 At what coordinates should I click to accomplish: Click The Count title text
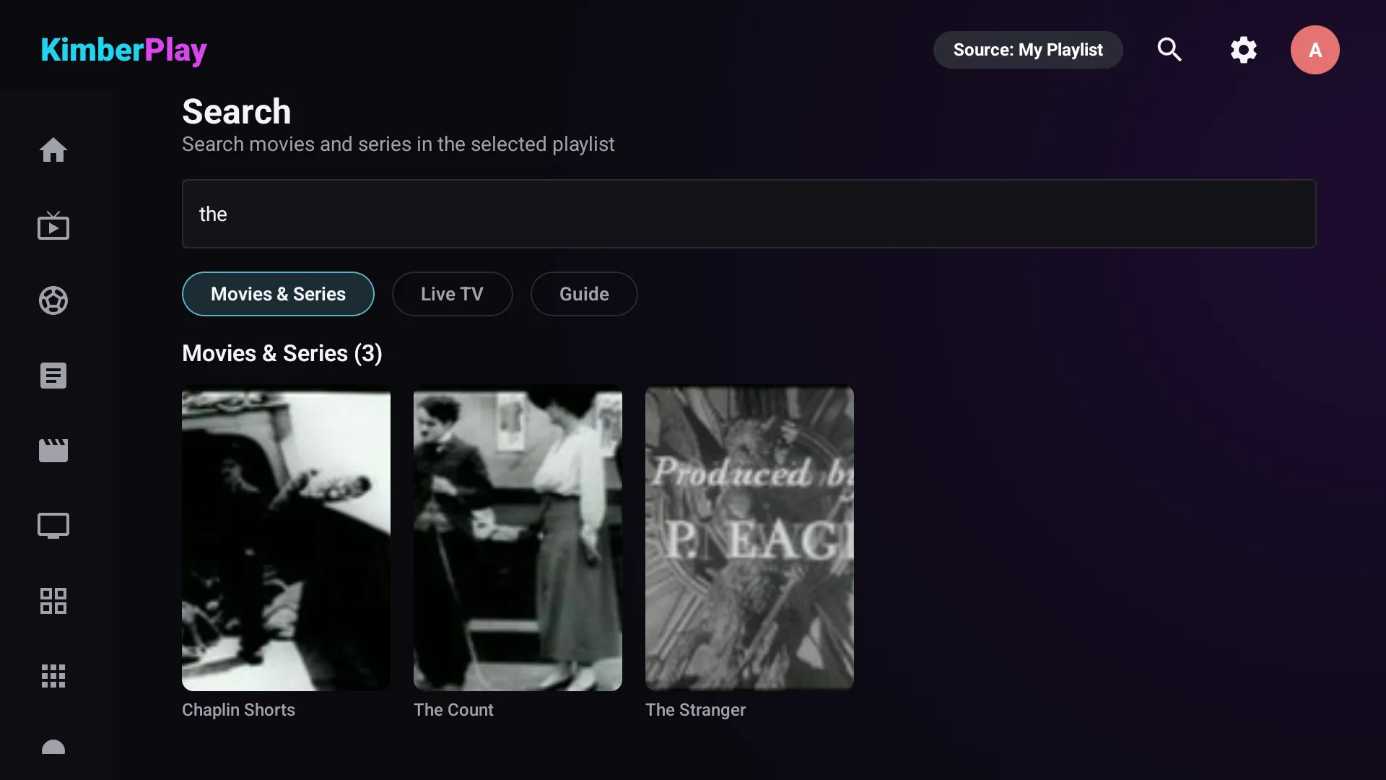click(x=453, y=710)
